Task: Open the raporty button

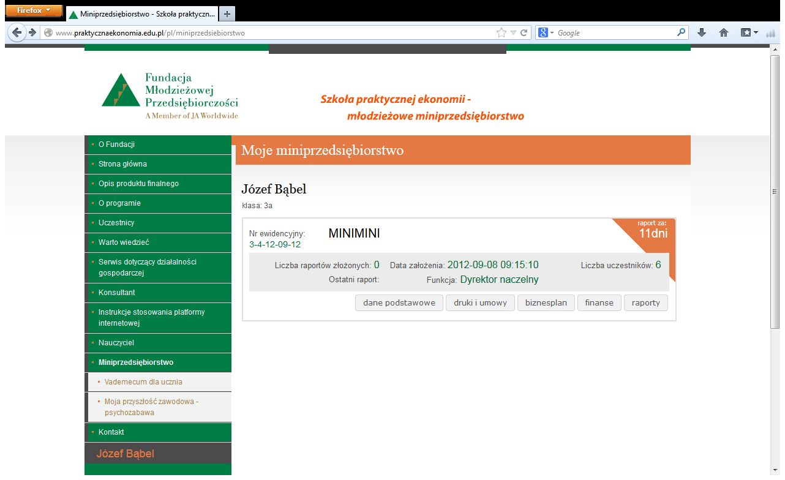Action: (x=646, y=302)
